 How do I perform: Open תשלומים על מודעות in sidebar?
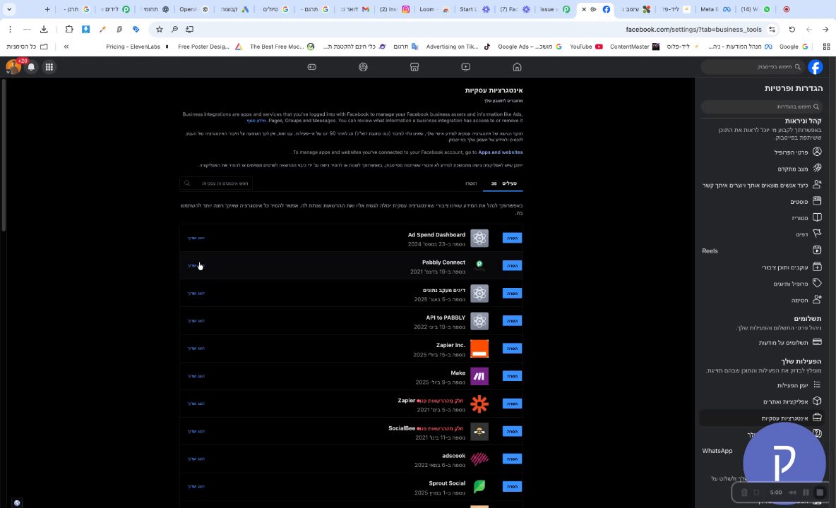pos(761,342)
